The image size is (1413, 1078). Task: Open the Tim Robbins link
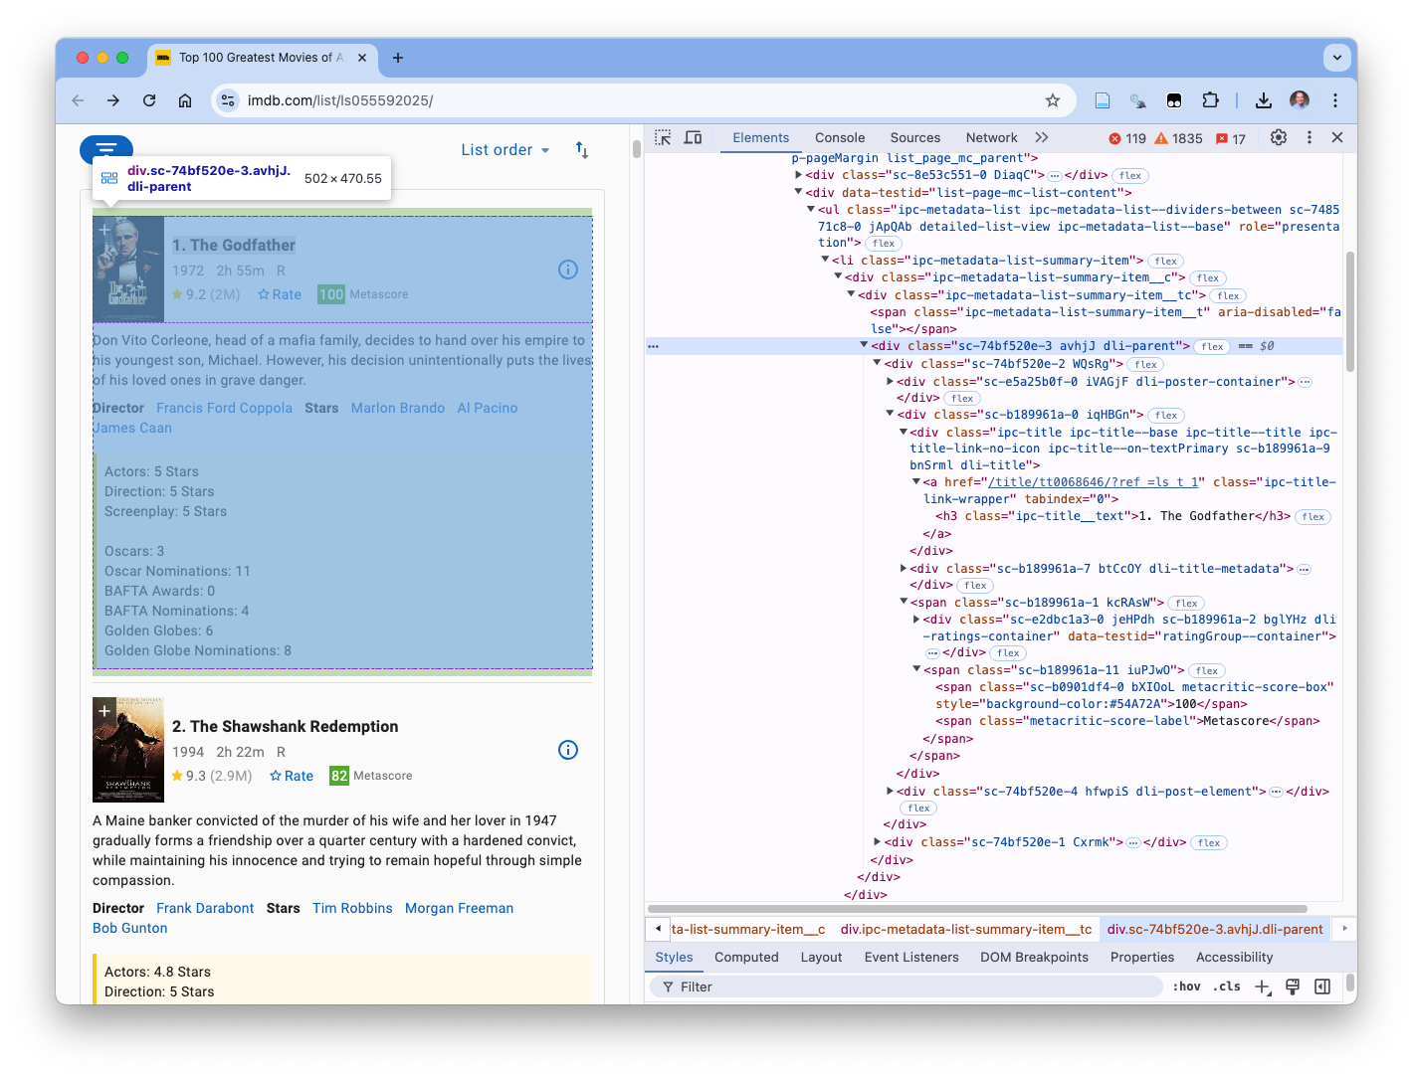pyautogui.click(x=352, y=908)
